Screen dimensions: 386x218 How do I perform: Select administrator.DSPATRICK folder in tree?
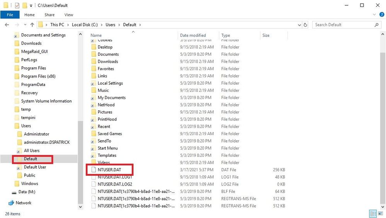(47, 142)
